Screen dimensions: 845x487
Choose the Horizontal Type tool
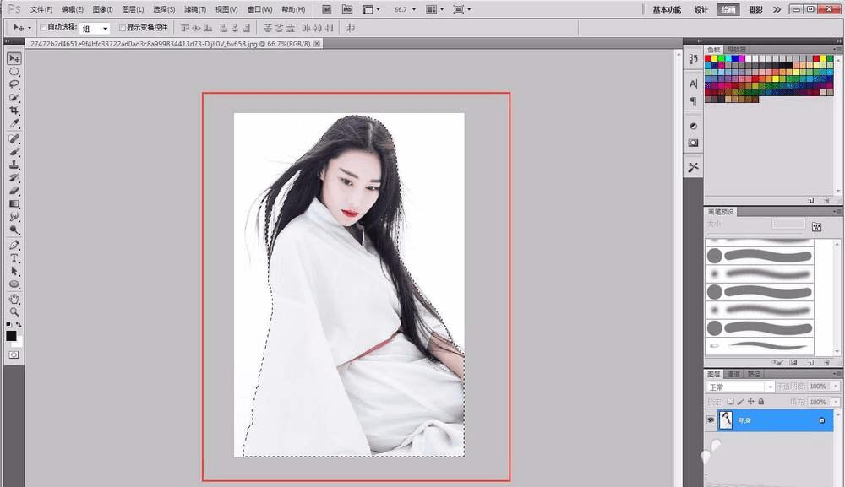(x=14, y=258)
